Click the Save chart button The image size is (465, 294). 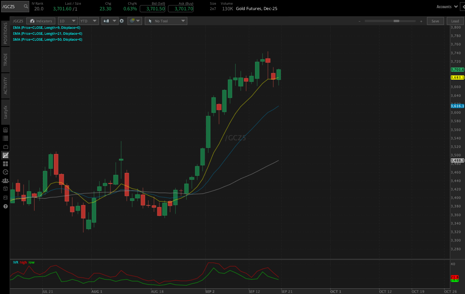[x=435, y=21]
